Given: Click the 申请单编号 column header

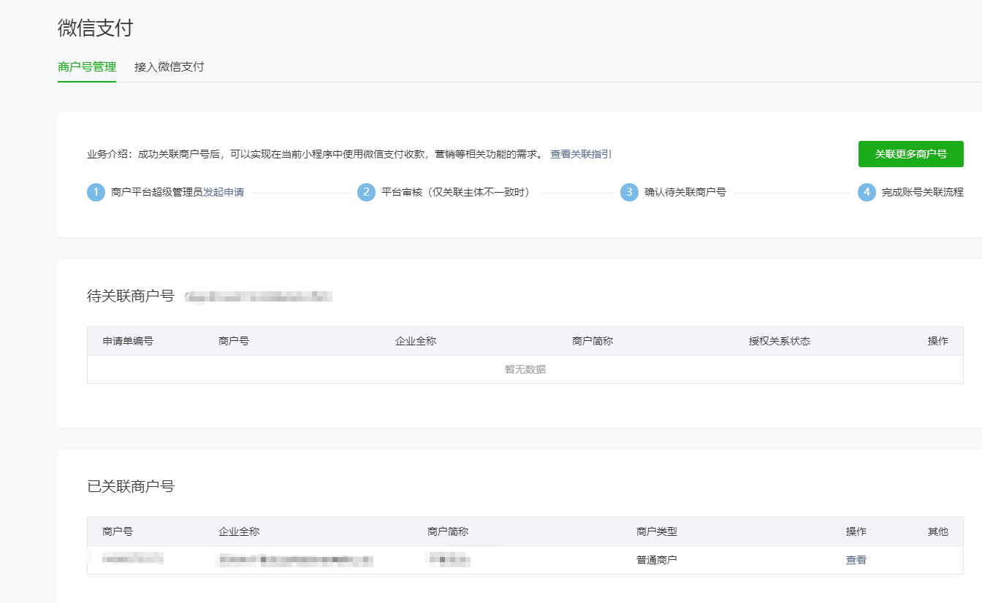Looking at the screenshot, I should click(128, 341).
